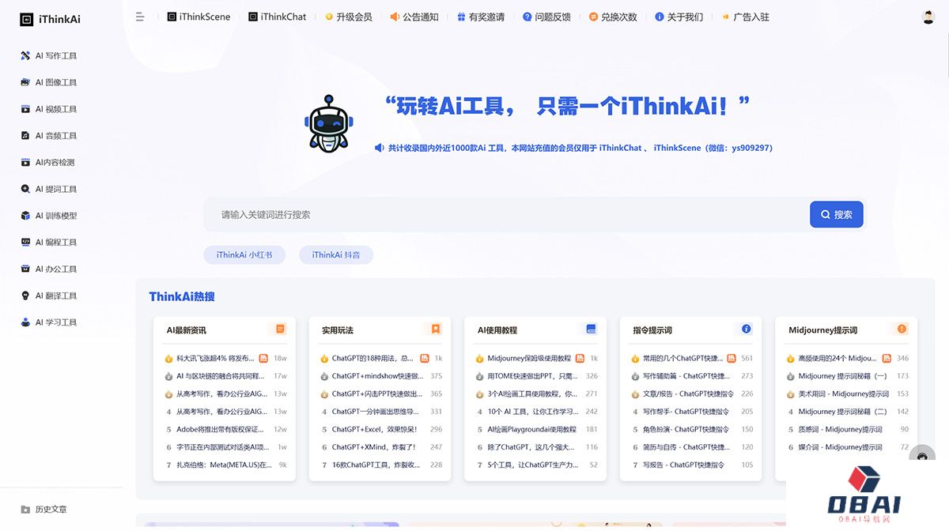Open 问题反馈 in the top navigation
Image resolution: width=949 pixels, height=531 pixels.
546,17
